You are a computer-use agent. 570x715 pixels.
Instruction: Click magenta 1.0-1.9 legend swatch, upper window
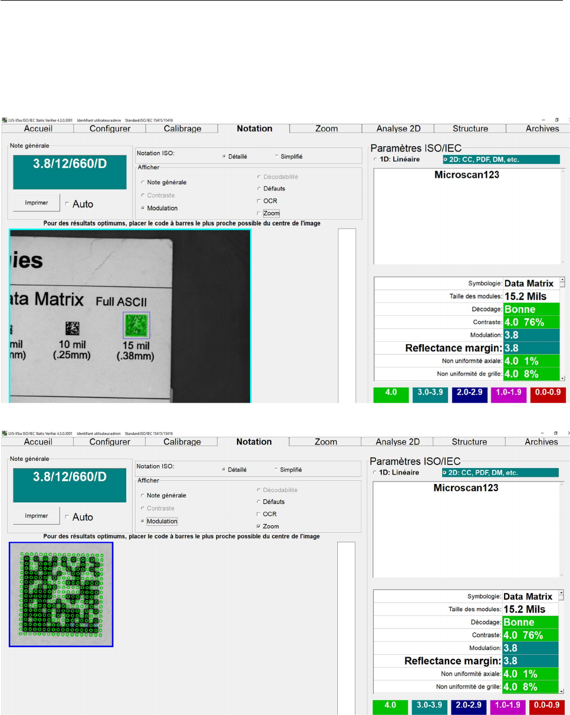pos(508,395)
